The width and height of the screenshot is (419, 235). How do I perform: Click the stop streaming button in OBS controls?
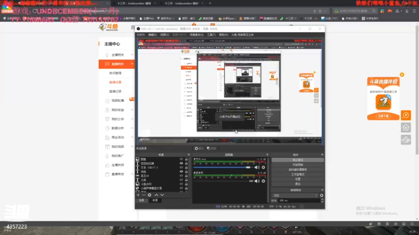[x=297, y=160]
